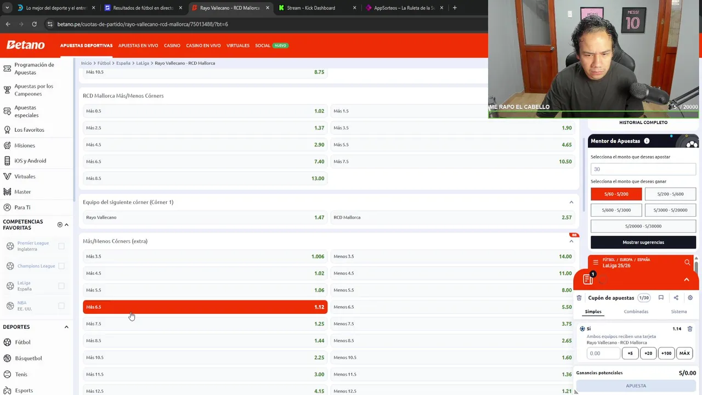The width and height of the screenshot is (702, 395).
Task: Select the S/200 - S/600 winnings range
Action: (x=670, y=194)
